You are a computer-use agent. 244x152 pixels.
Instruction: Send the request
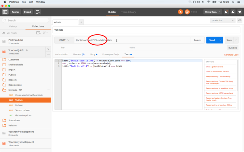tap(212, 40)
